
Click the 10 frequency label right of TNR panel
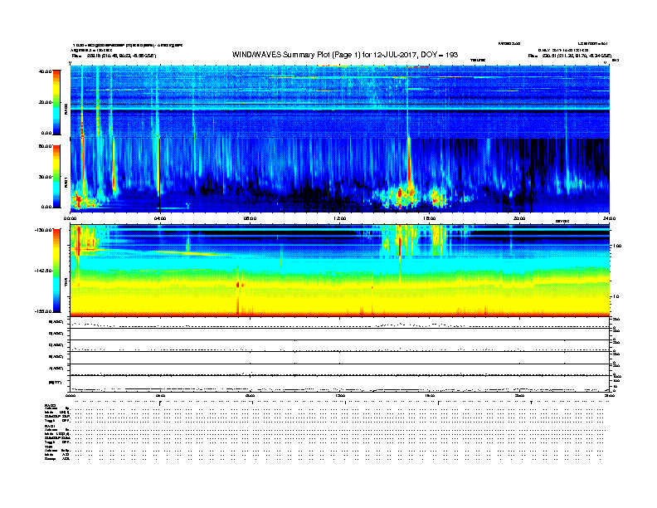pyautogui.click(x=616, y=296)
